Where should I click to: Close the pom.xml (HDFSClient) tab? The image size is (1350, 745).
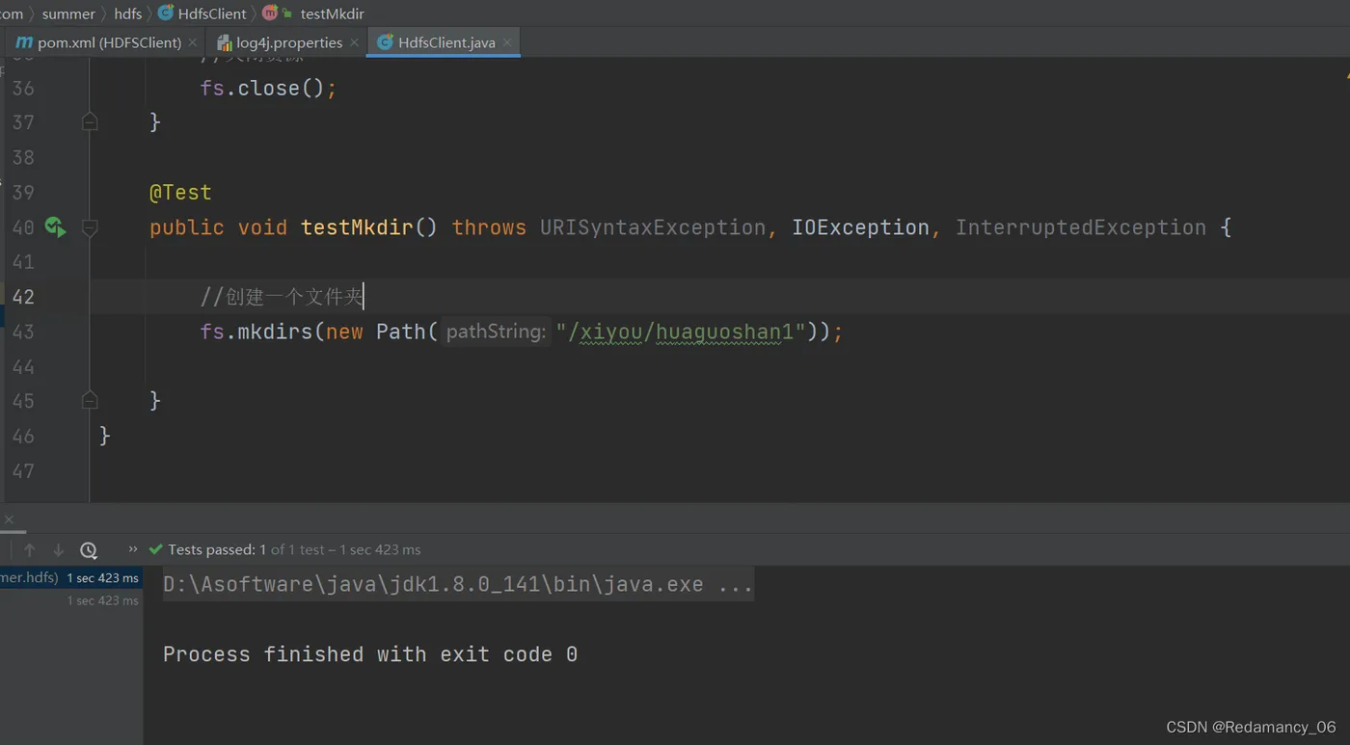click(193, 42)
